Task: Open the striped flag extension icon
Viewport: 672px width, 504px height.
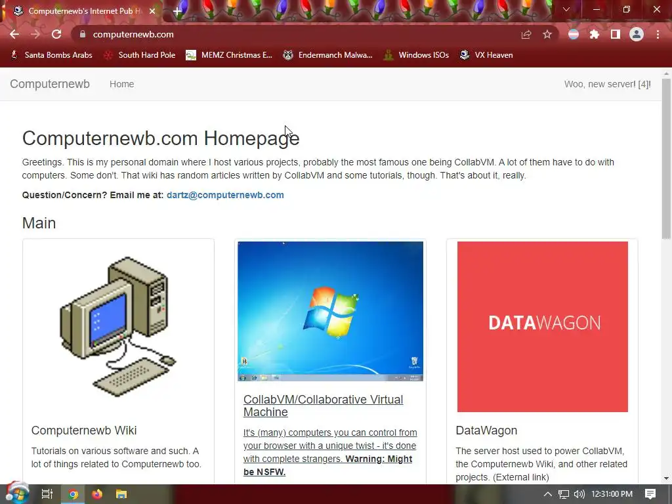Action: tap(574, 34)
